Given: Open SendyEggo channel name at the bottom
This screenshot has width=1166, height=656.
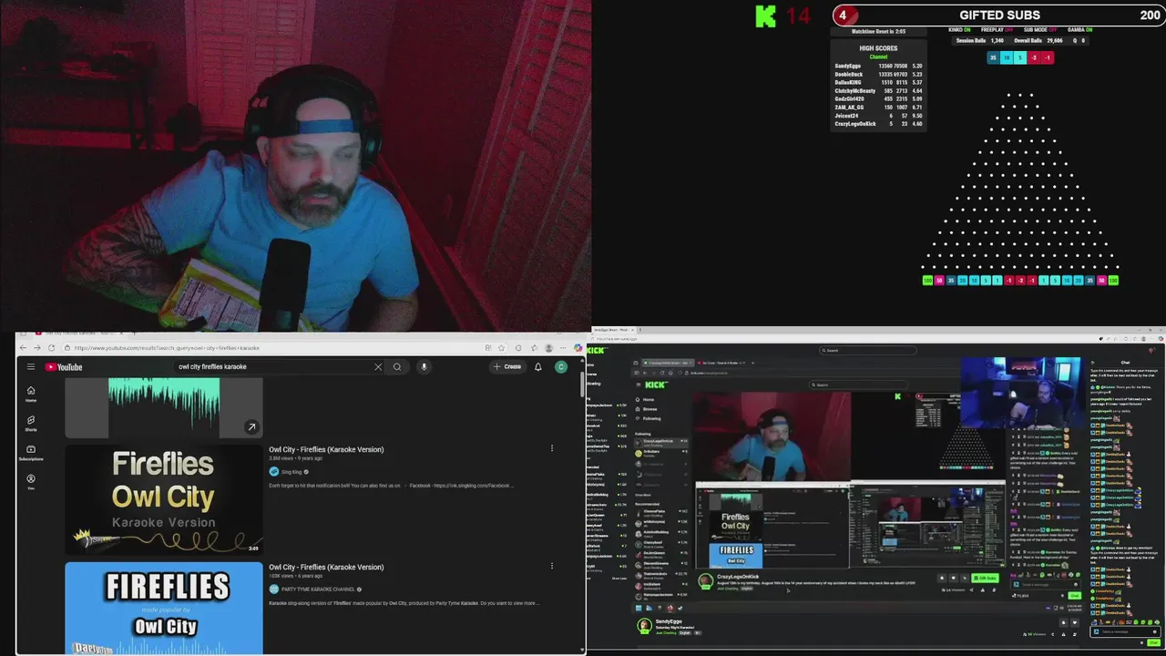Looking at the screenshot, I should click(669, 621).
